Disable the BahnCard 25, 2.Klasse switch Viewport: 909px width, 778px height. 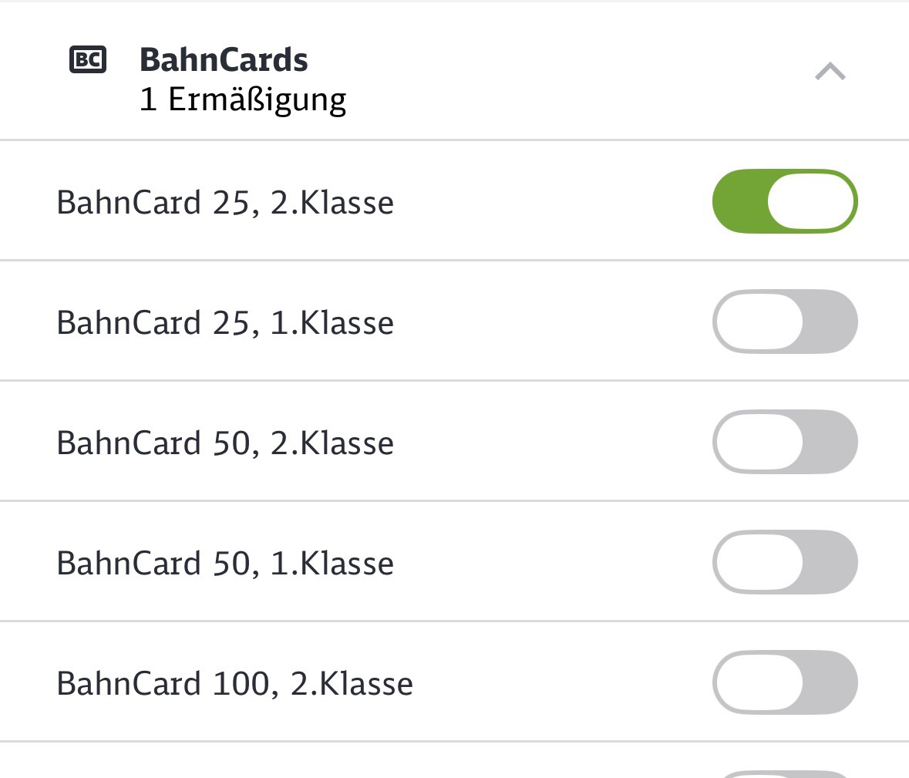[785, 201]
